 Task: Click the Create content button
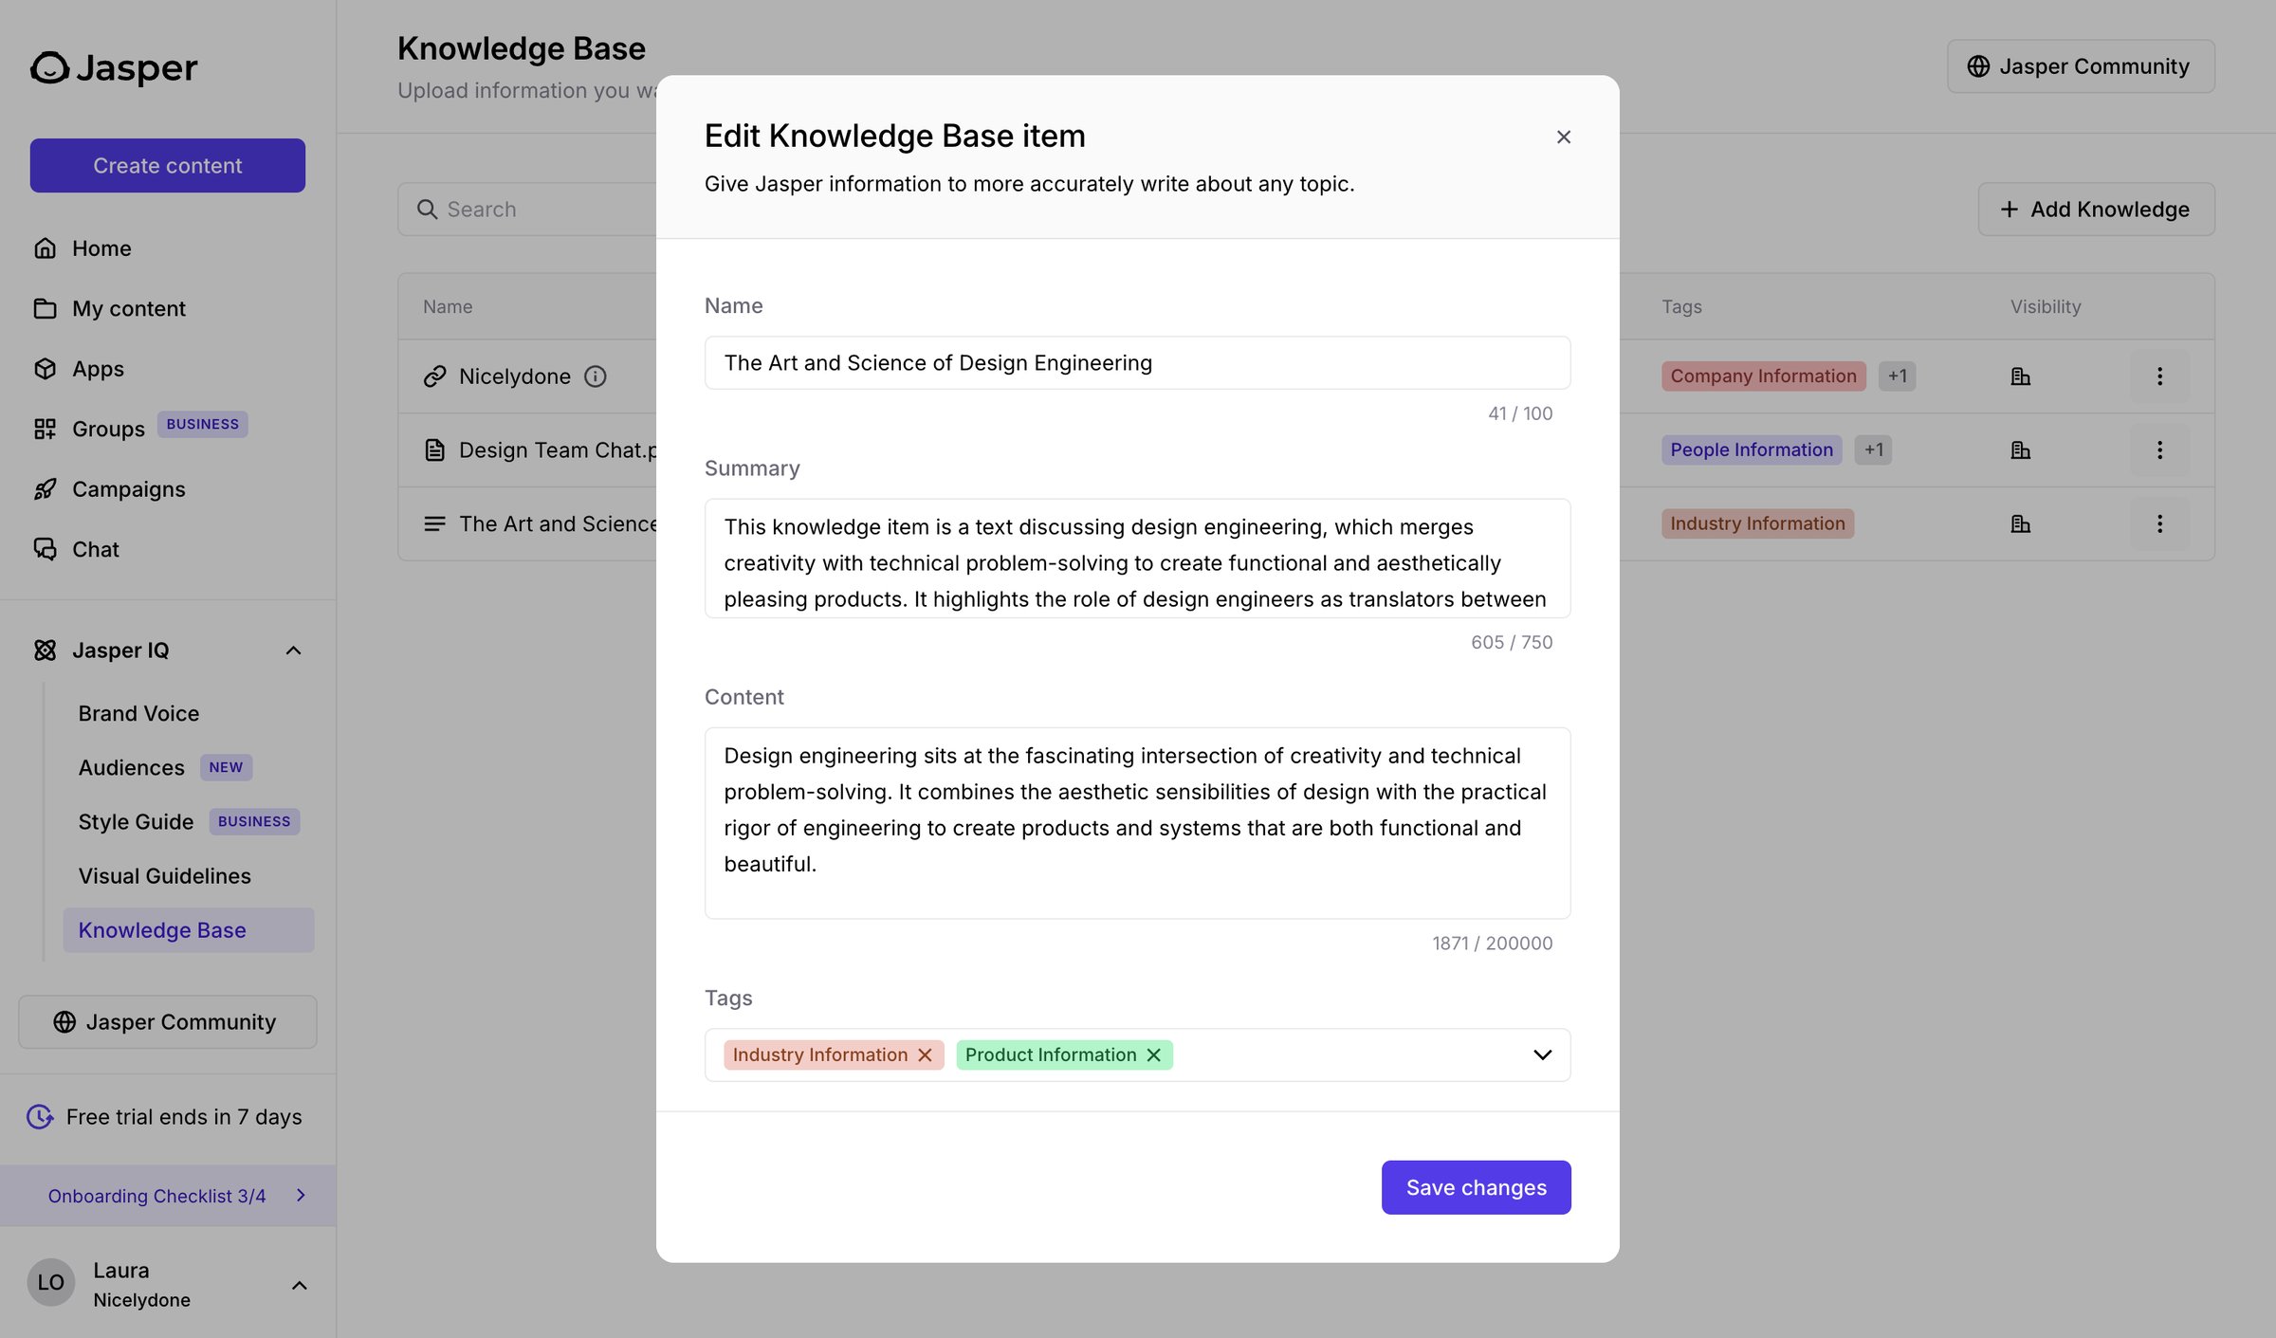[168, 165]
